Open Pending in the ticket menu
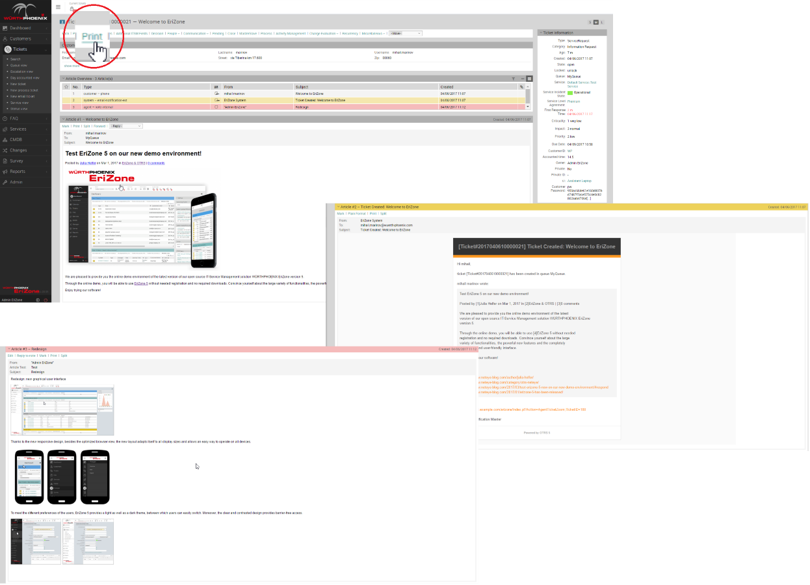 tap(218, 33)
